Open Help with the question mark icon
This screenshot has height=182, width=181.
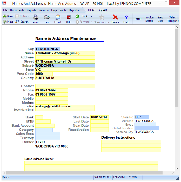126,19
